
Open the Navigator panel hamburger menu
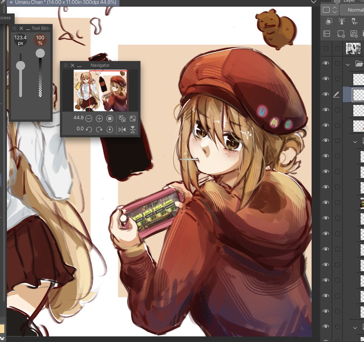coord(66,65)
